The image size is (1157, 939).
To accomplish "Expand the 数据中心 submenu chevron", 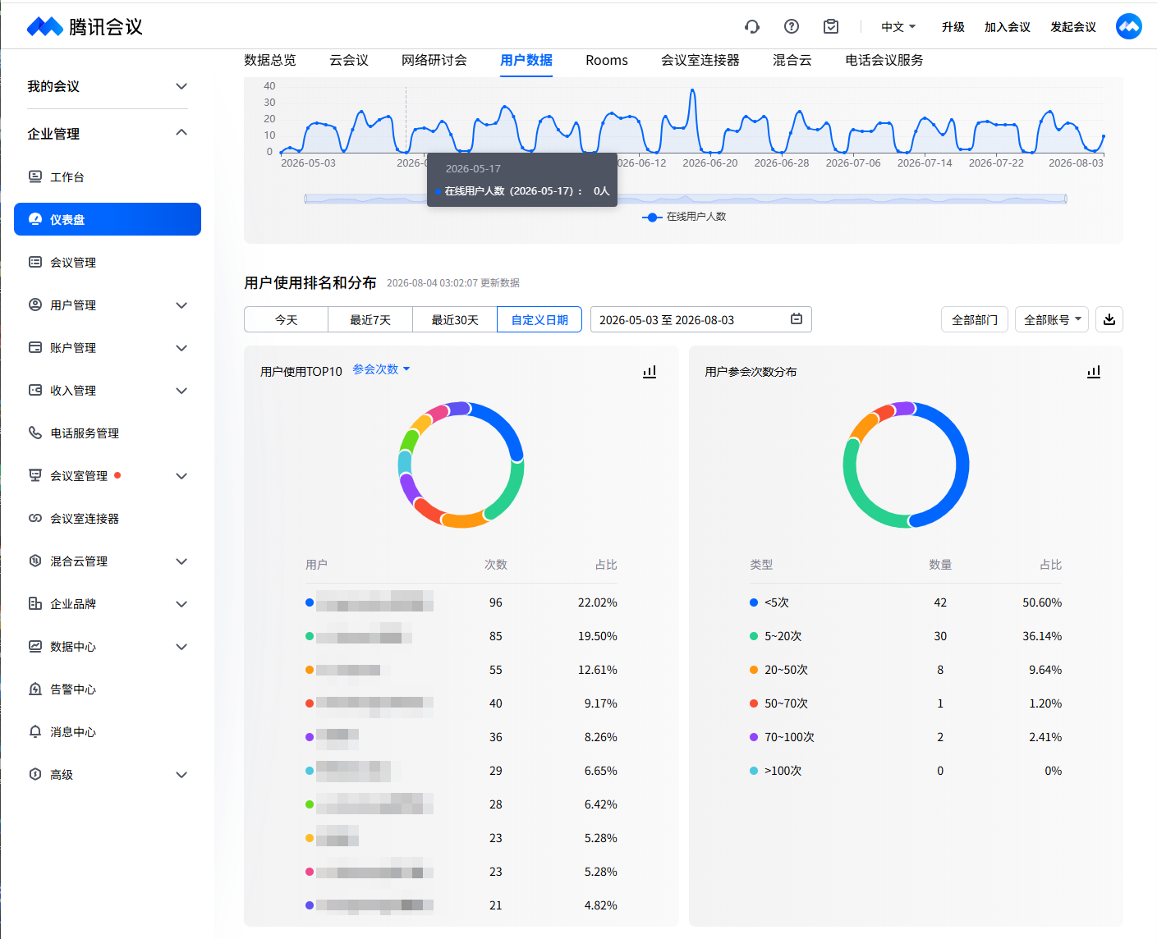I will (x=181, y=647).
